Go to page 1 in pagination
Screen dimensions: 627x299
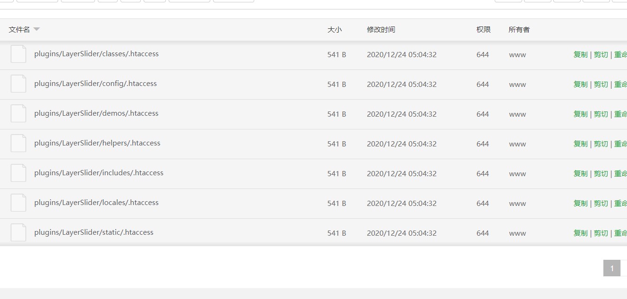coord(611,268)
